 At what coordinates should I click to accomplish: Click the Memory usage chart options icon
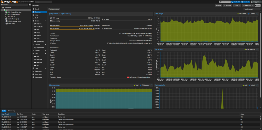[x=151, y=85]
